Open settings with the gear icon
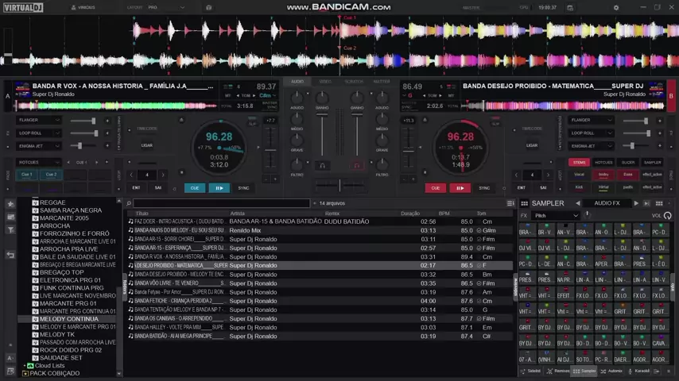 click(x=615, y=7)
